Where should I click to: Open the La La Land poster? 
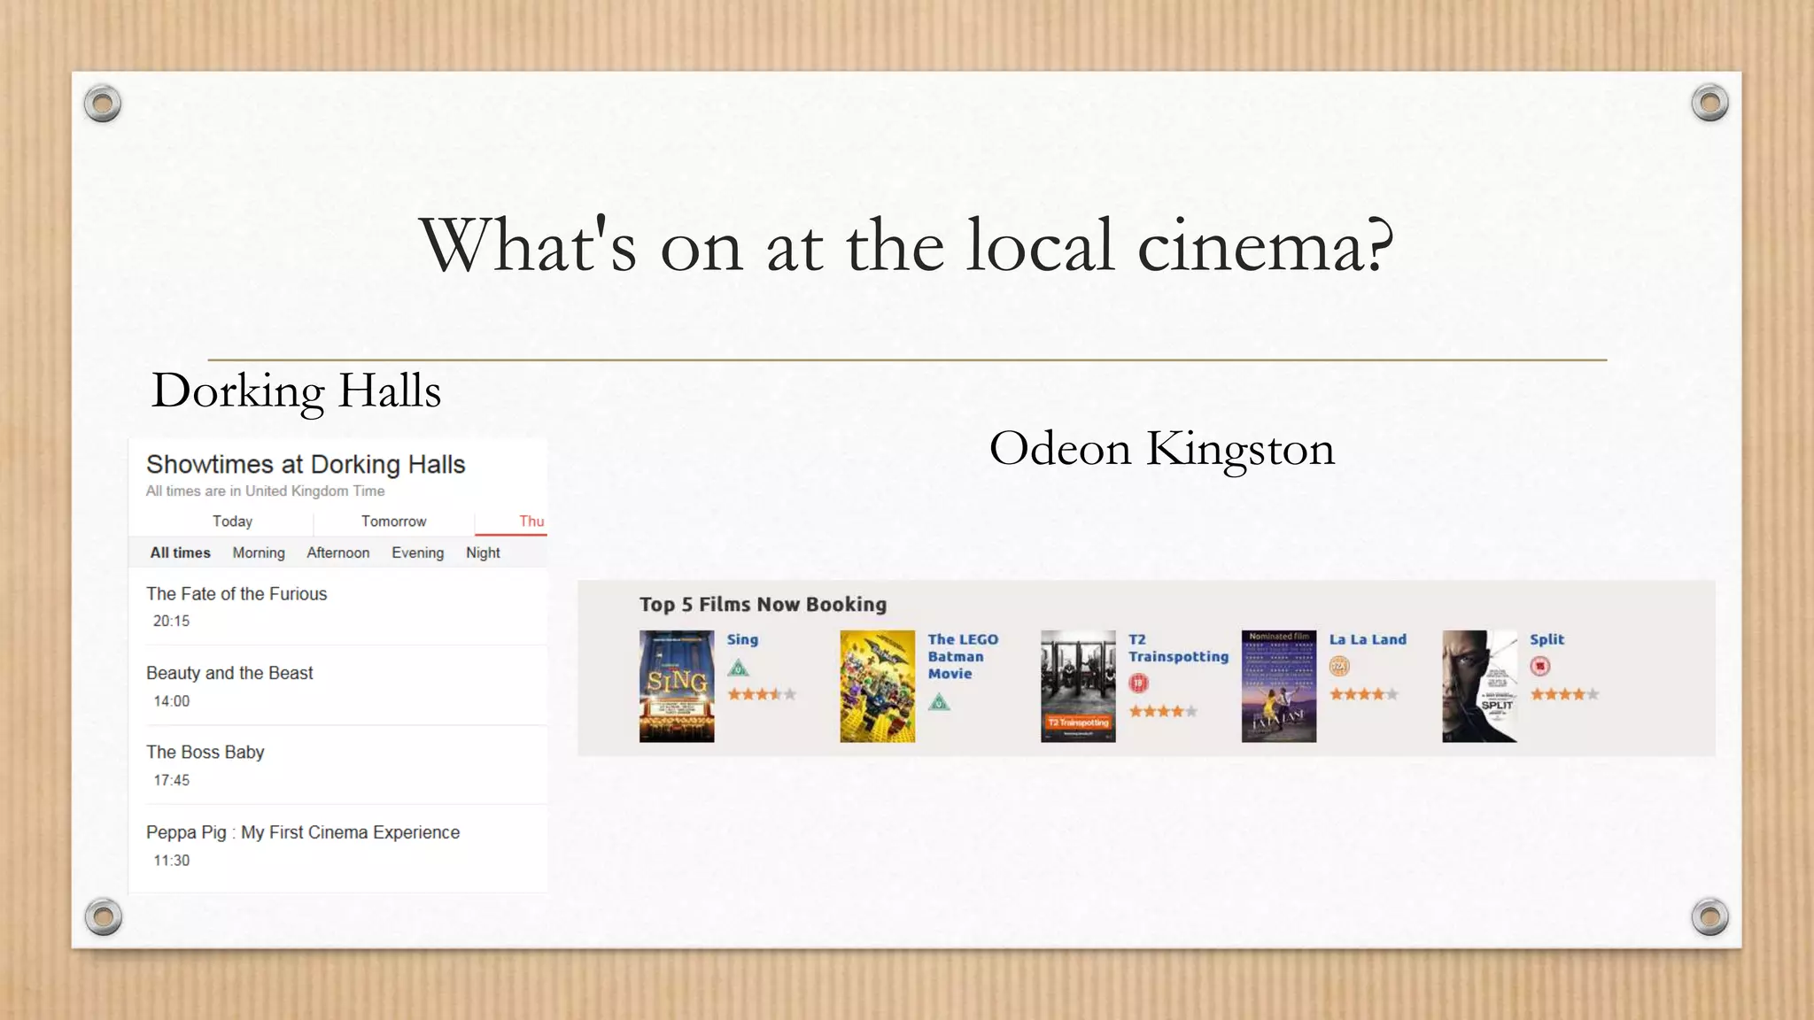click(x=1279, y=686)
